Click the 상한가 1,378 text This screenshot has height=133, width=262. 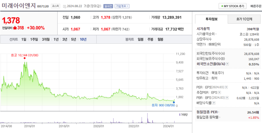coord(121,17)
